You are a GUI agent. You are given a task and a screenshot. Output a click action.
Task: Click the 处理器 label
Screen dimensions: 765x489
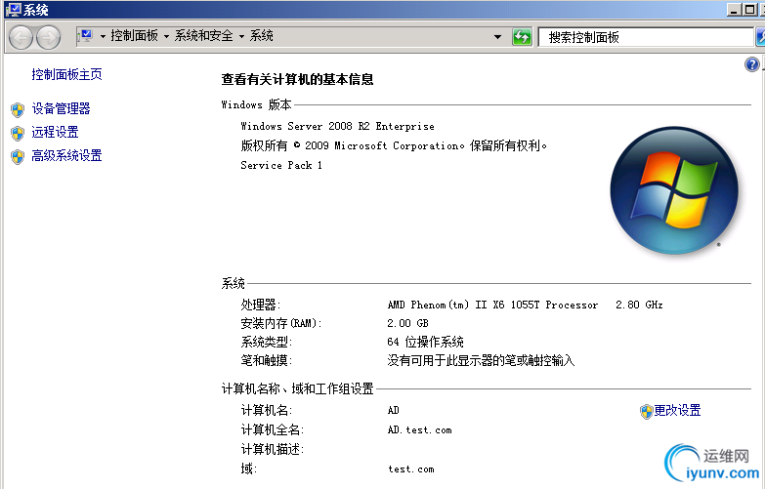pos(260,305)
